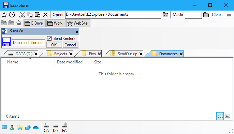Screen dimensions: 234x134
Task: Close the Pics tab
Action: (x=99, y=54)
